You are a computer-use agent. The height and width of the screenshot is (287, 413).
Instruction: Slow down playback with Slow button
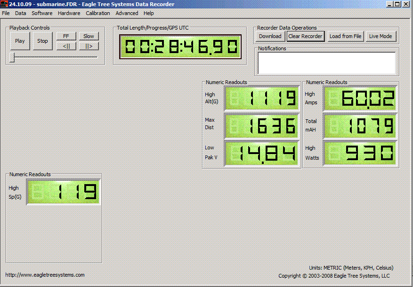click(x=89, y=36)
